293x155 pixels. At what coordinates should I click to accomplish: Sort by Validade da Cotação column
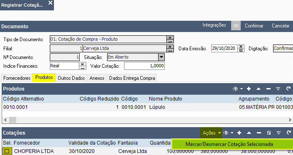[x=92, y=143]
